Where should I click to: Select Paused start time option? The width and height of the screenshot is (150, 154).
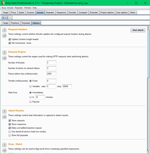tap(31, 102)
